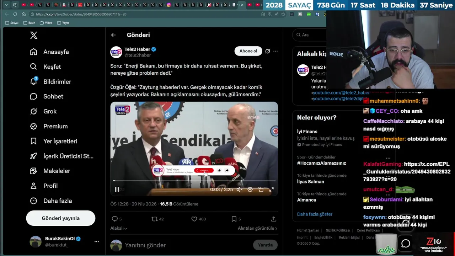Open Video bookmarks folder
Image resolution: width=455 pixels, height=256 pixels.
46,23
